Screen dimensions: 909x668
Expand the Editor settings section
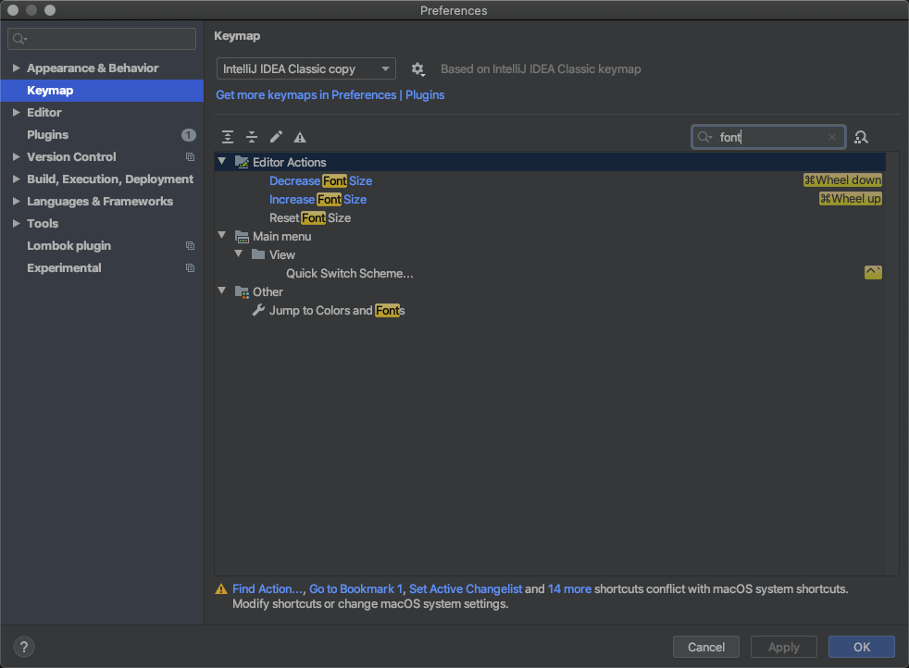(17, 112)
